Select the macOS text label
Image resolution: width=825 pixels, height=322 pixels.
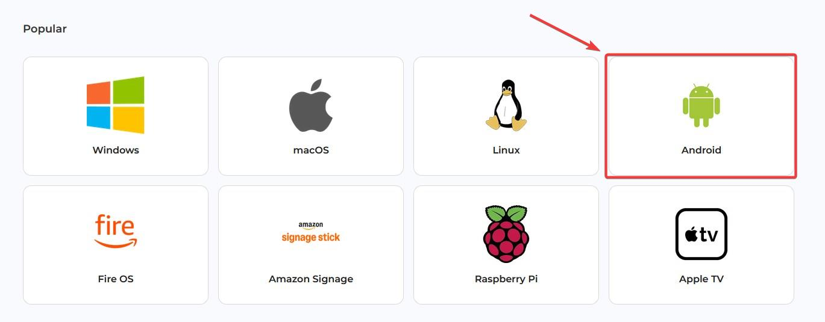tap(311, 150)
